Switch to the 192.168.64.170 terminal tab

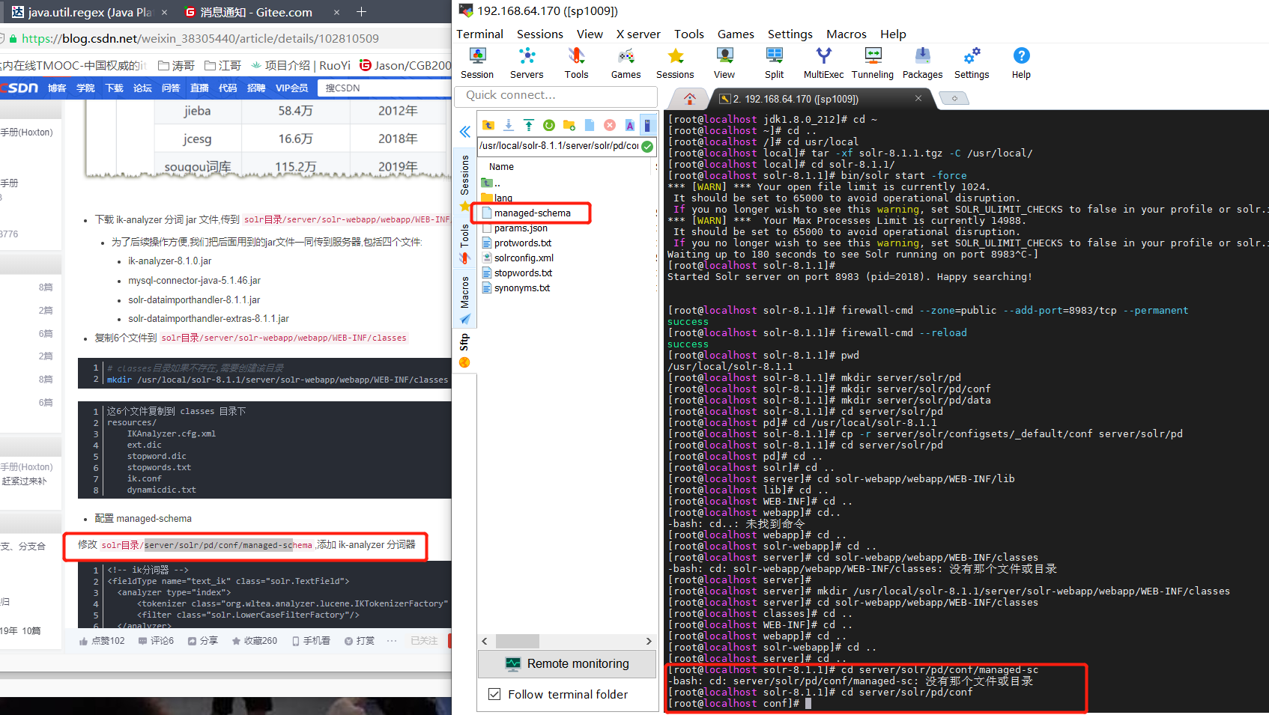tap(796, 99)
